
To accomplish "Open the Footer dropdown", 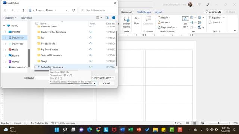I will [x=164, y=22].
